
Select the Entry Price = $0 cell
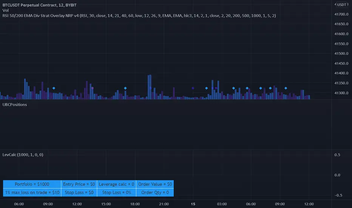coord(79,184)
